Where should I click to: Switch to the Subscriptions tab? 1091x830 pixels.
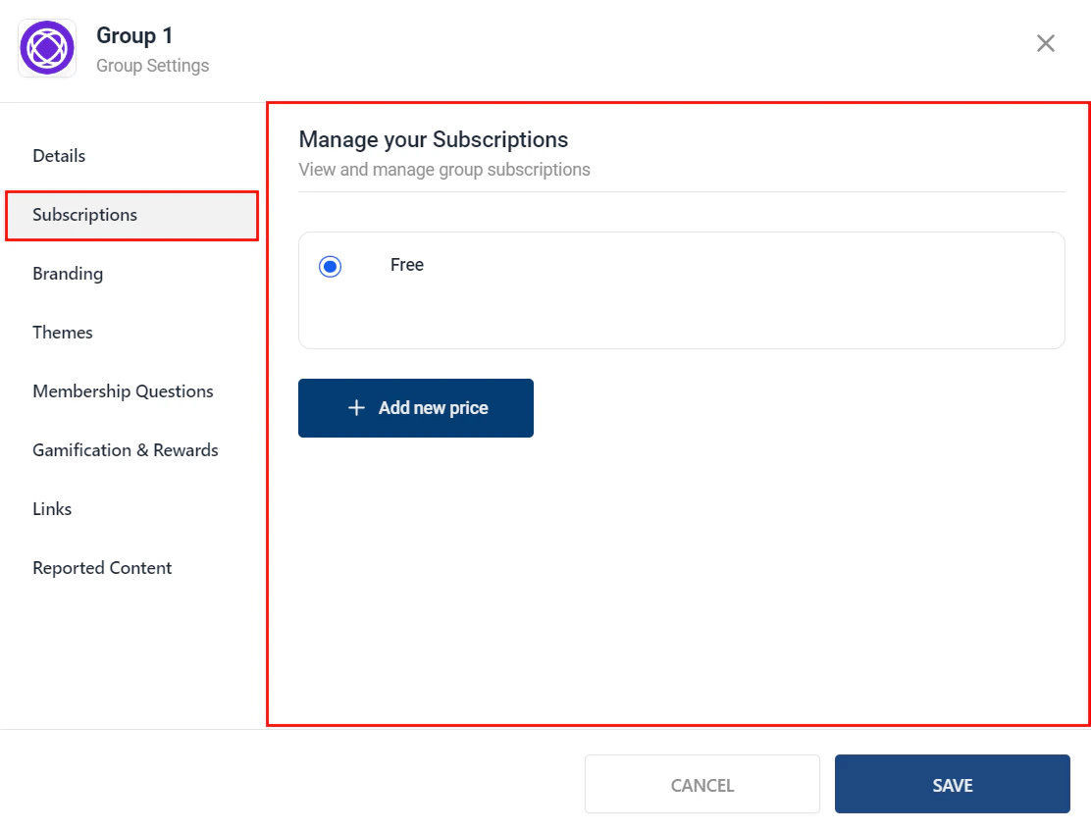[84, 214]
